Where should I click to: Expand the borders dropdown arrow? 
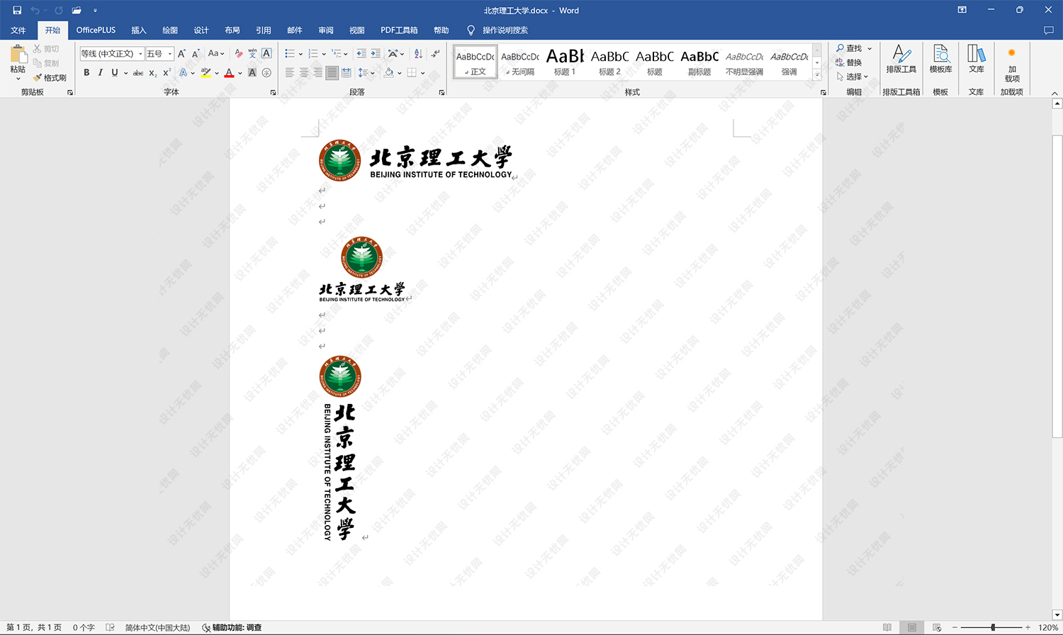click(x=422, y=73)
